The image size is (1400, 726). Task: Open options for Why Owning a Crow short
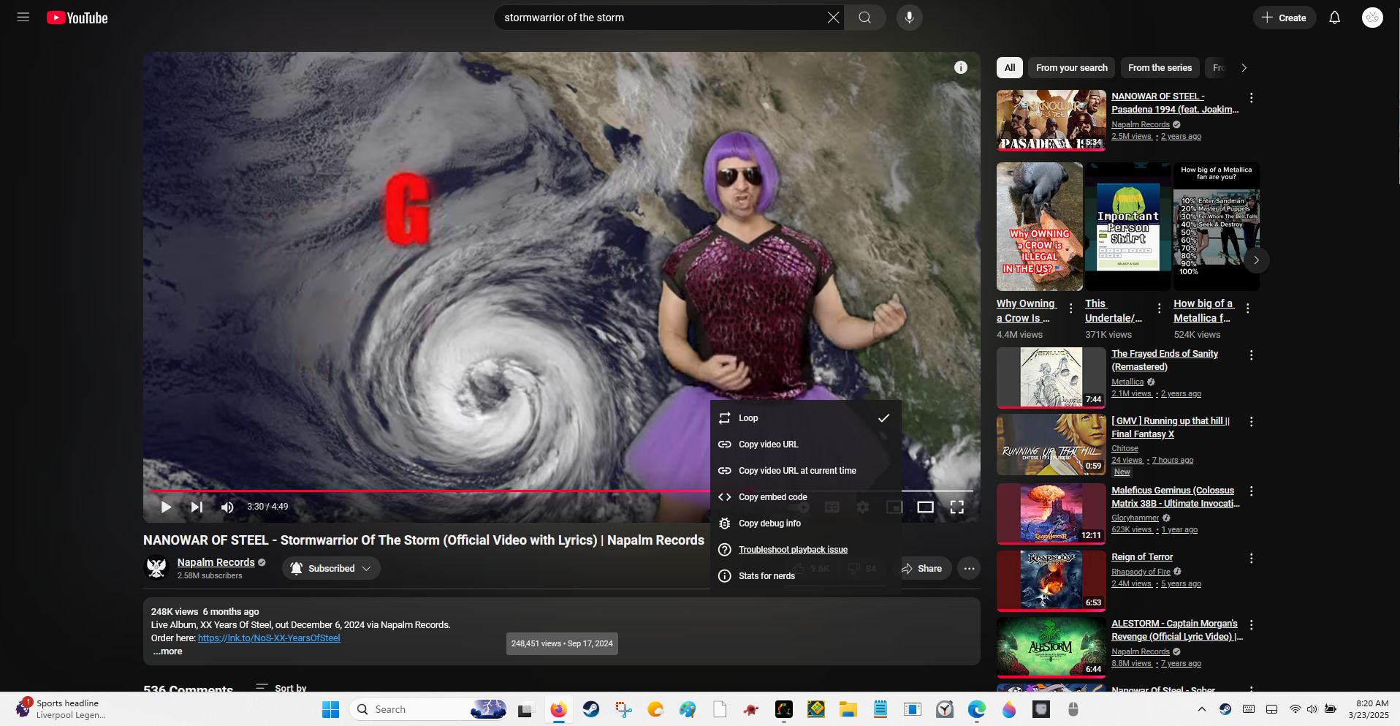1070,309
